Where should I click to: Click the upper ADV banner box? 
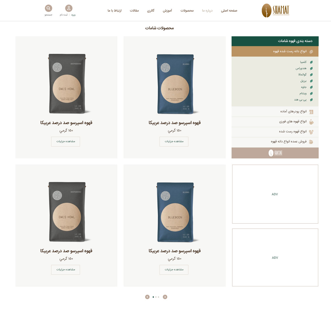[275, 194]
